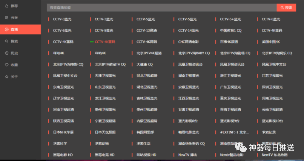Open the 百事4K频道 channel

[229, 42]
